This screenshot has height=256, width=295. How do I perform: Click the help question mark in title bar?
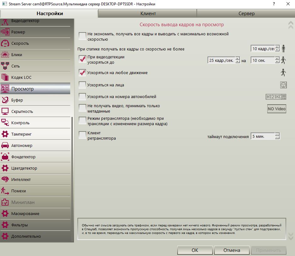274,4
